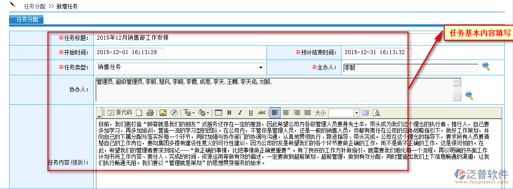Toggle strikethrough ABC formatting
513x189 pixels.
[x=262, y=113]
